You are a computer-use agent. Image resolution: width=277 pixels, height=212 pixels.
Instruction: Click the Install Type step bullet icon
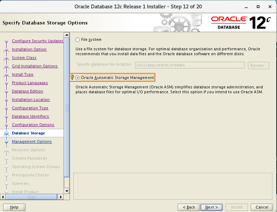[7, 74]
